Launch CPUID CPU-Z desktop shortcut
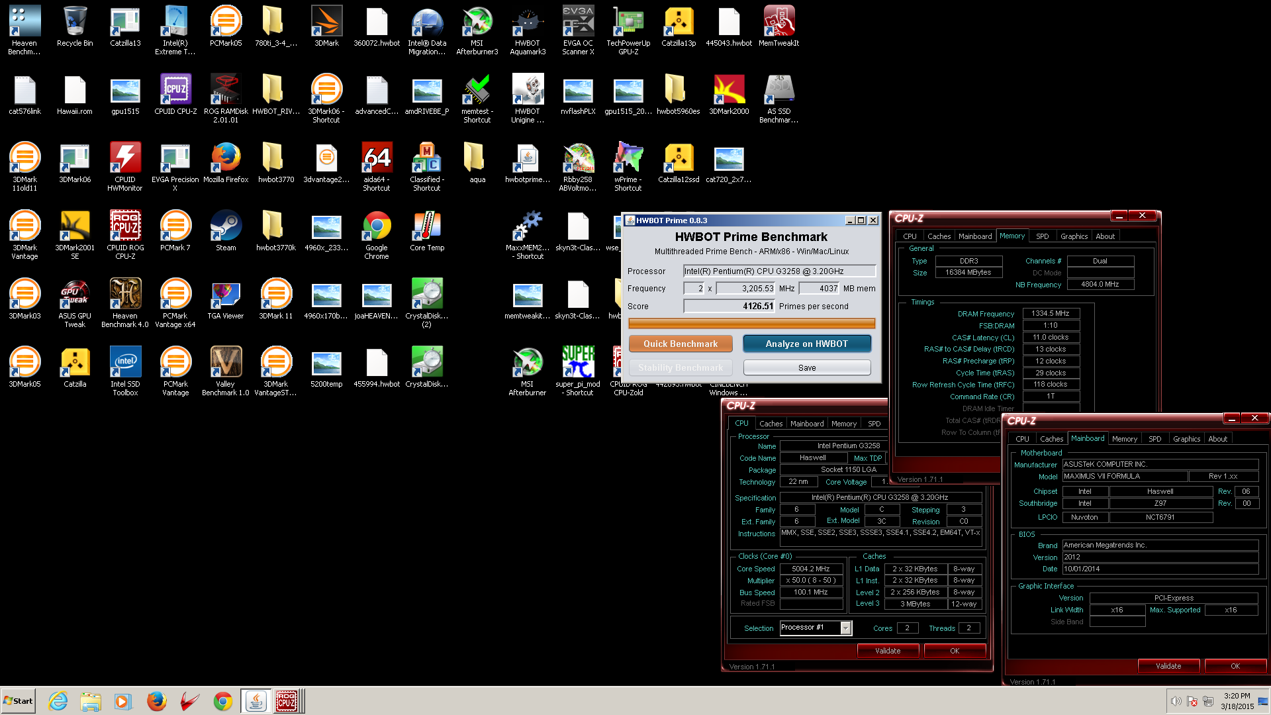This screenshot has width=1271, height=715. (175, 95)
